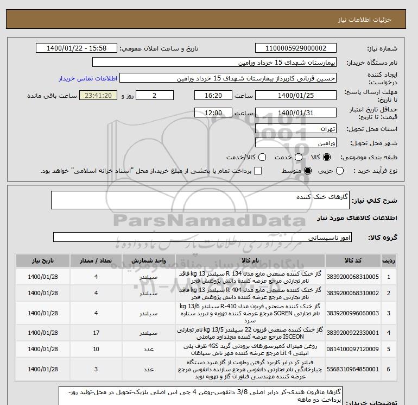
Task: Select the کالا/خدمت radio button
Action: click(x=262, y=157)
